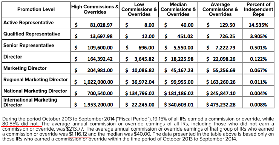The image size is (279, 145).
Task: Select the Director row's 18,225.98 median cell
Action: pyautogui.click(x=178, y=59)
